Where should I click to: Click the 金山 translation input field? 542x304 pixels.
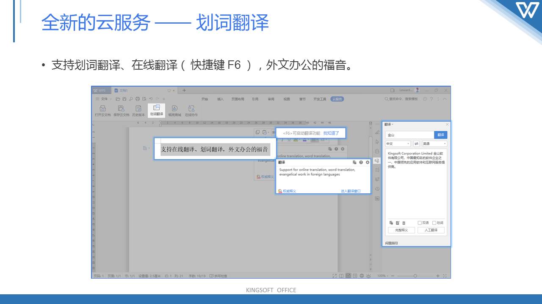(x=410, y=135)
